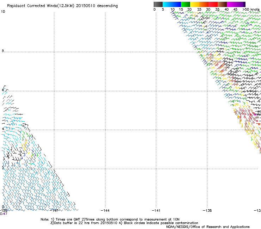The height and width of the screenshot is (229, 261).
Task: Click the longitude axis label '-141'
Action: point(156,211)
